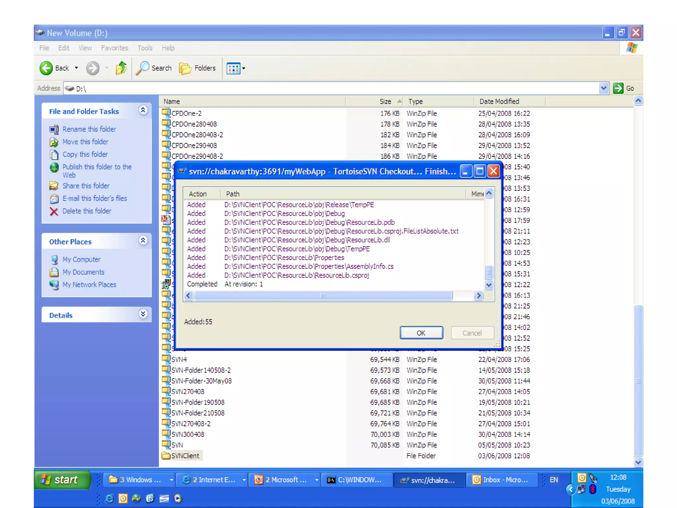This screenshot has height=508, width=677.
Task: Click Delete this folder red X
Action: 54,211
